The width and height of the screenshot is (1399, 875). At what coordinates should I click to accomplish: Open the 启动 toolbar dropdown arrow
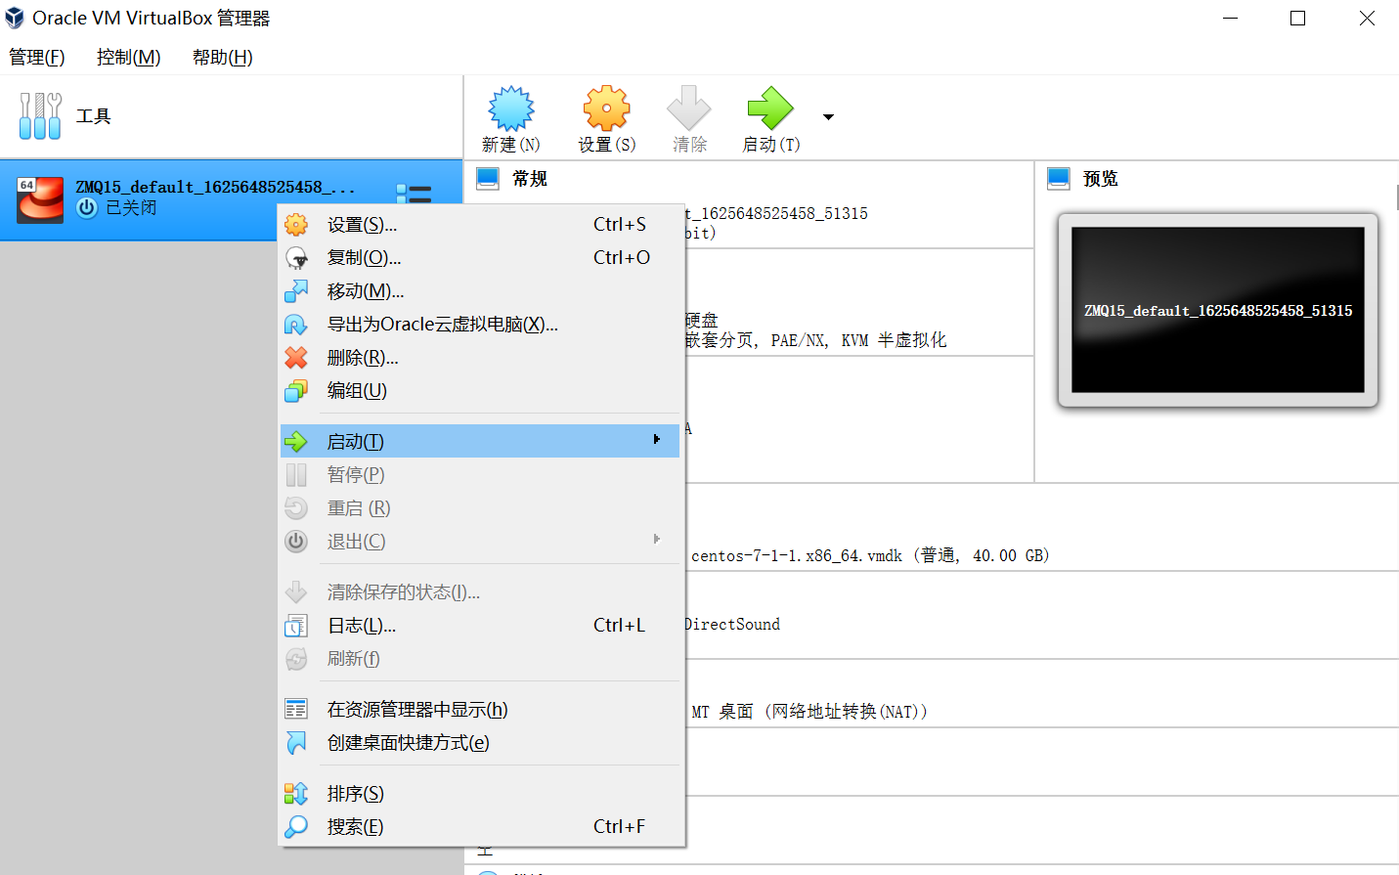tap(827, 115)
